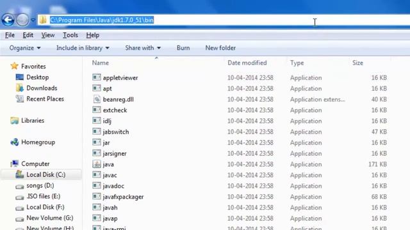Screen dimensions: 410x230
Task: Click the Desktop icon in Favorites
Action: click(20, 77)
